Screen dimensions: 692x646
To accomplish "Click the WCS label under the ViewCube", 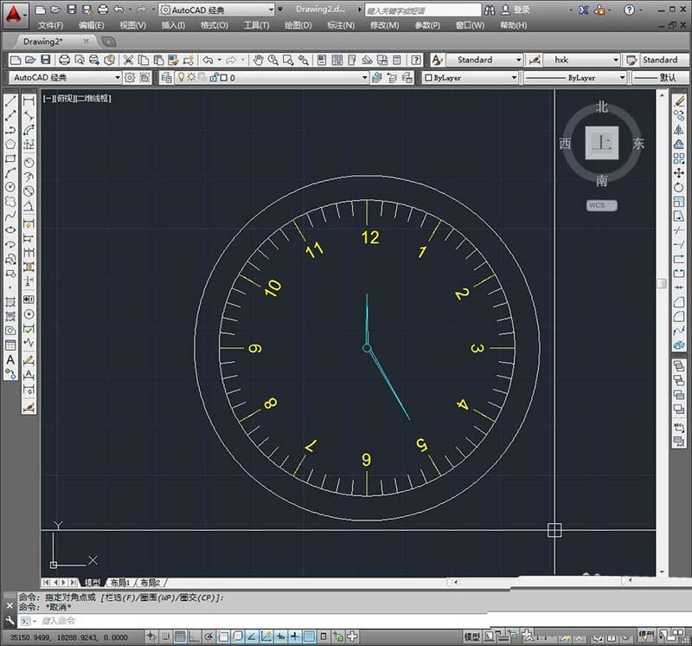I will pos(600,205).
